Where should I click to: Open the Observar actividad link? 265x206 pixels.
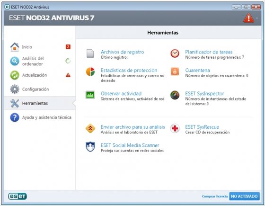(121, 94)
